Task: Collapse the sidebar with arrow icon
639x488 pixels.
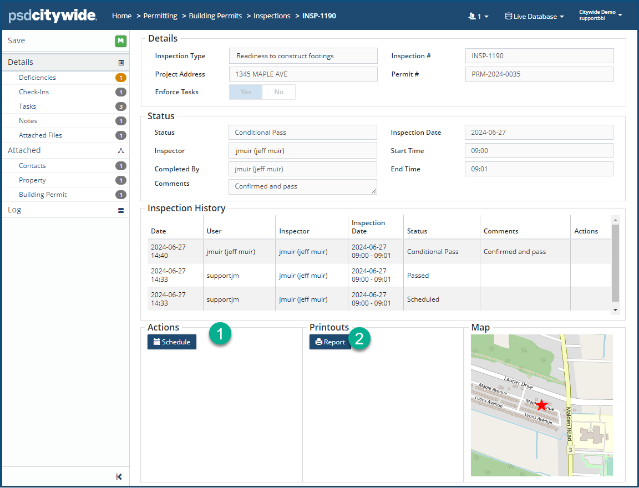Action: (119, 476)
